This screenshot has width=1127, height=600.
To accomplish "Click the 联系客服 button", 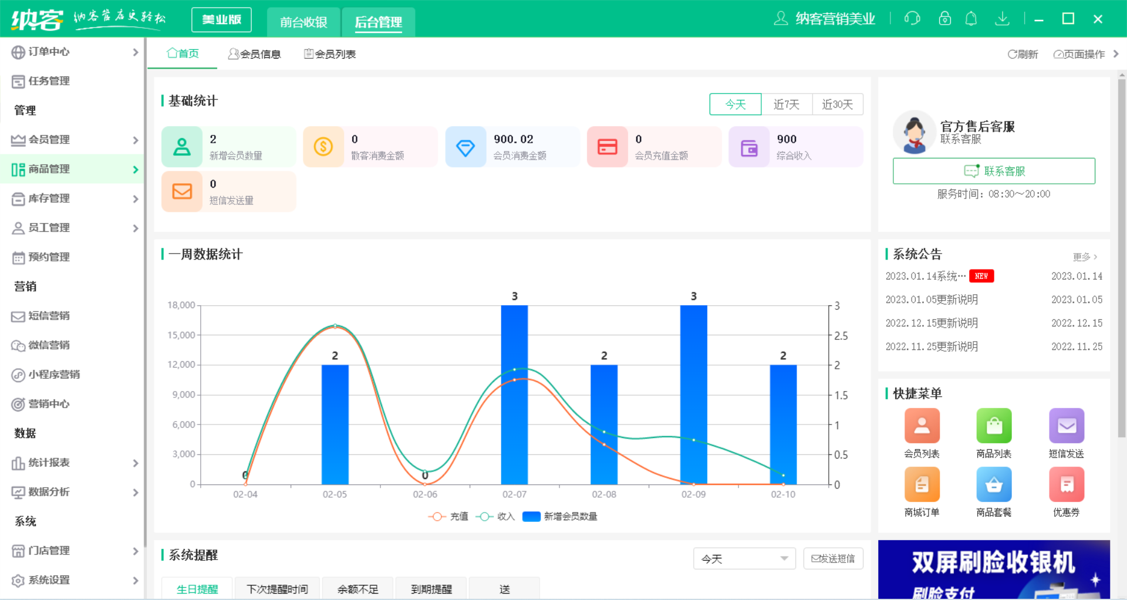I will [x=994, y=171].
